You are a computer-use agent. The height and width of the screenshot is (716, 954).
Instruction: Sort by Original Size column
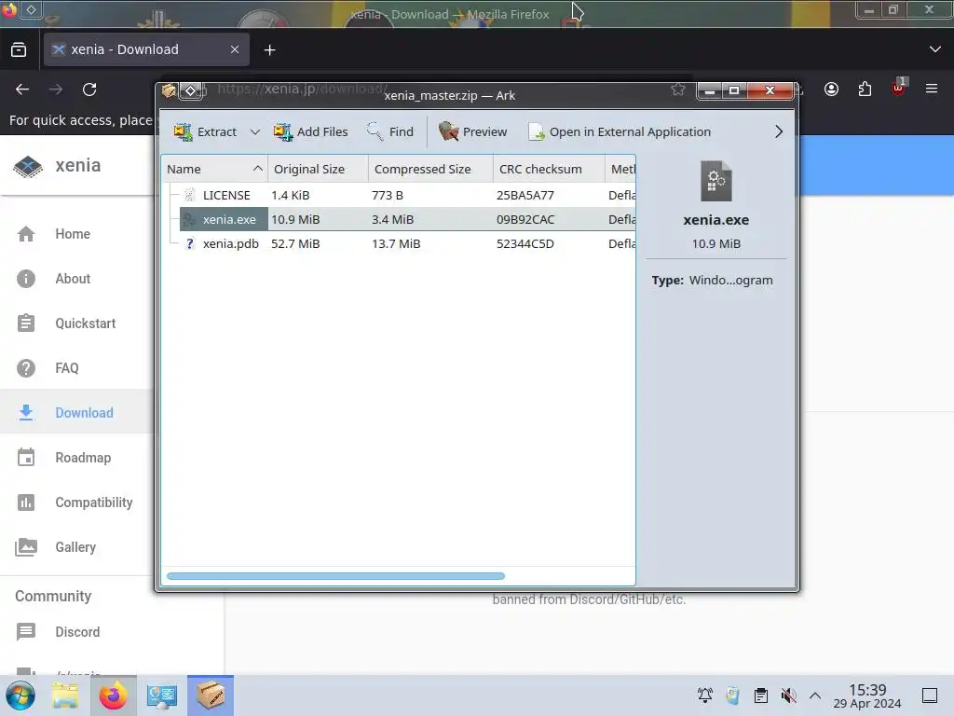[318, 170]
